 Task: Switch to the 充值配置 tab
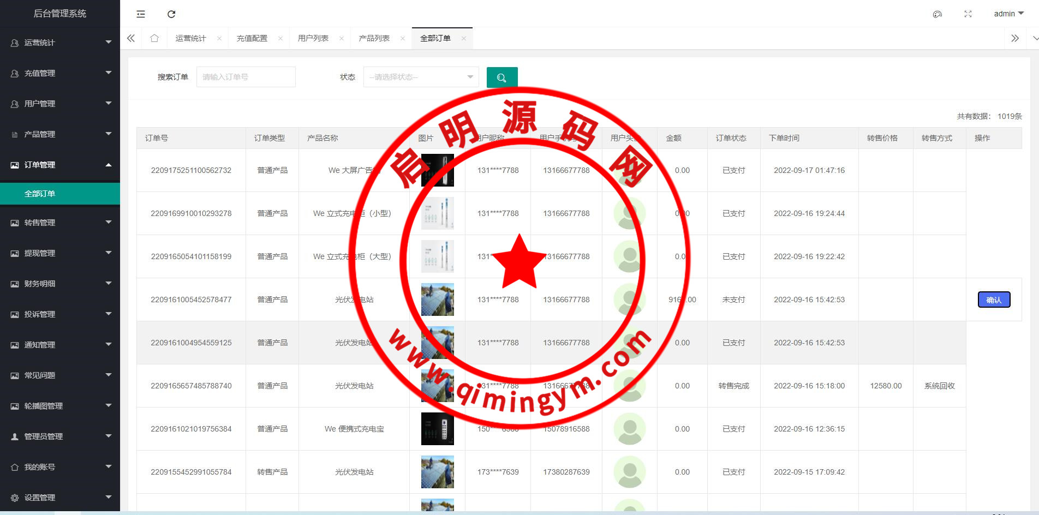pyautogui.click(x=252, y=38)
